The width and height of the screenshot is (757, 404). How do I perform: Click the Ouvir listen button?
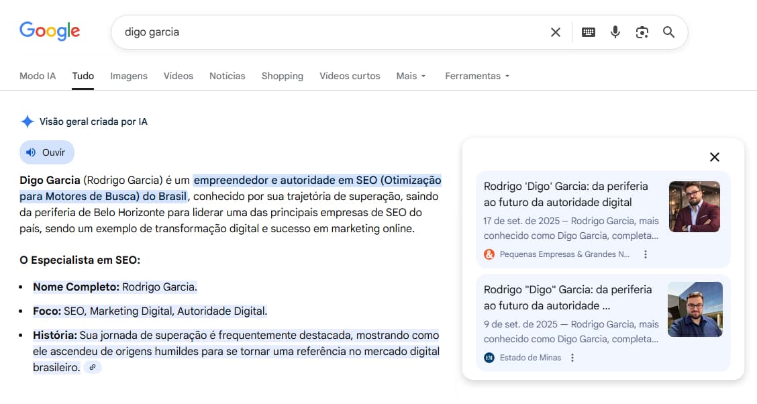47,152
